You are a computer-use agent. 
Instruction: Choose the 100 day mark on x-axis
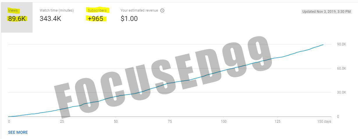tap(223, 122)
